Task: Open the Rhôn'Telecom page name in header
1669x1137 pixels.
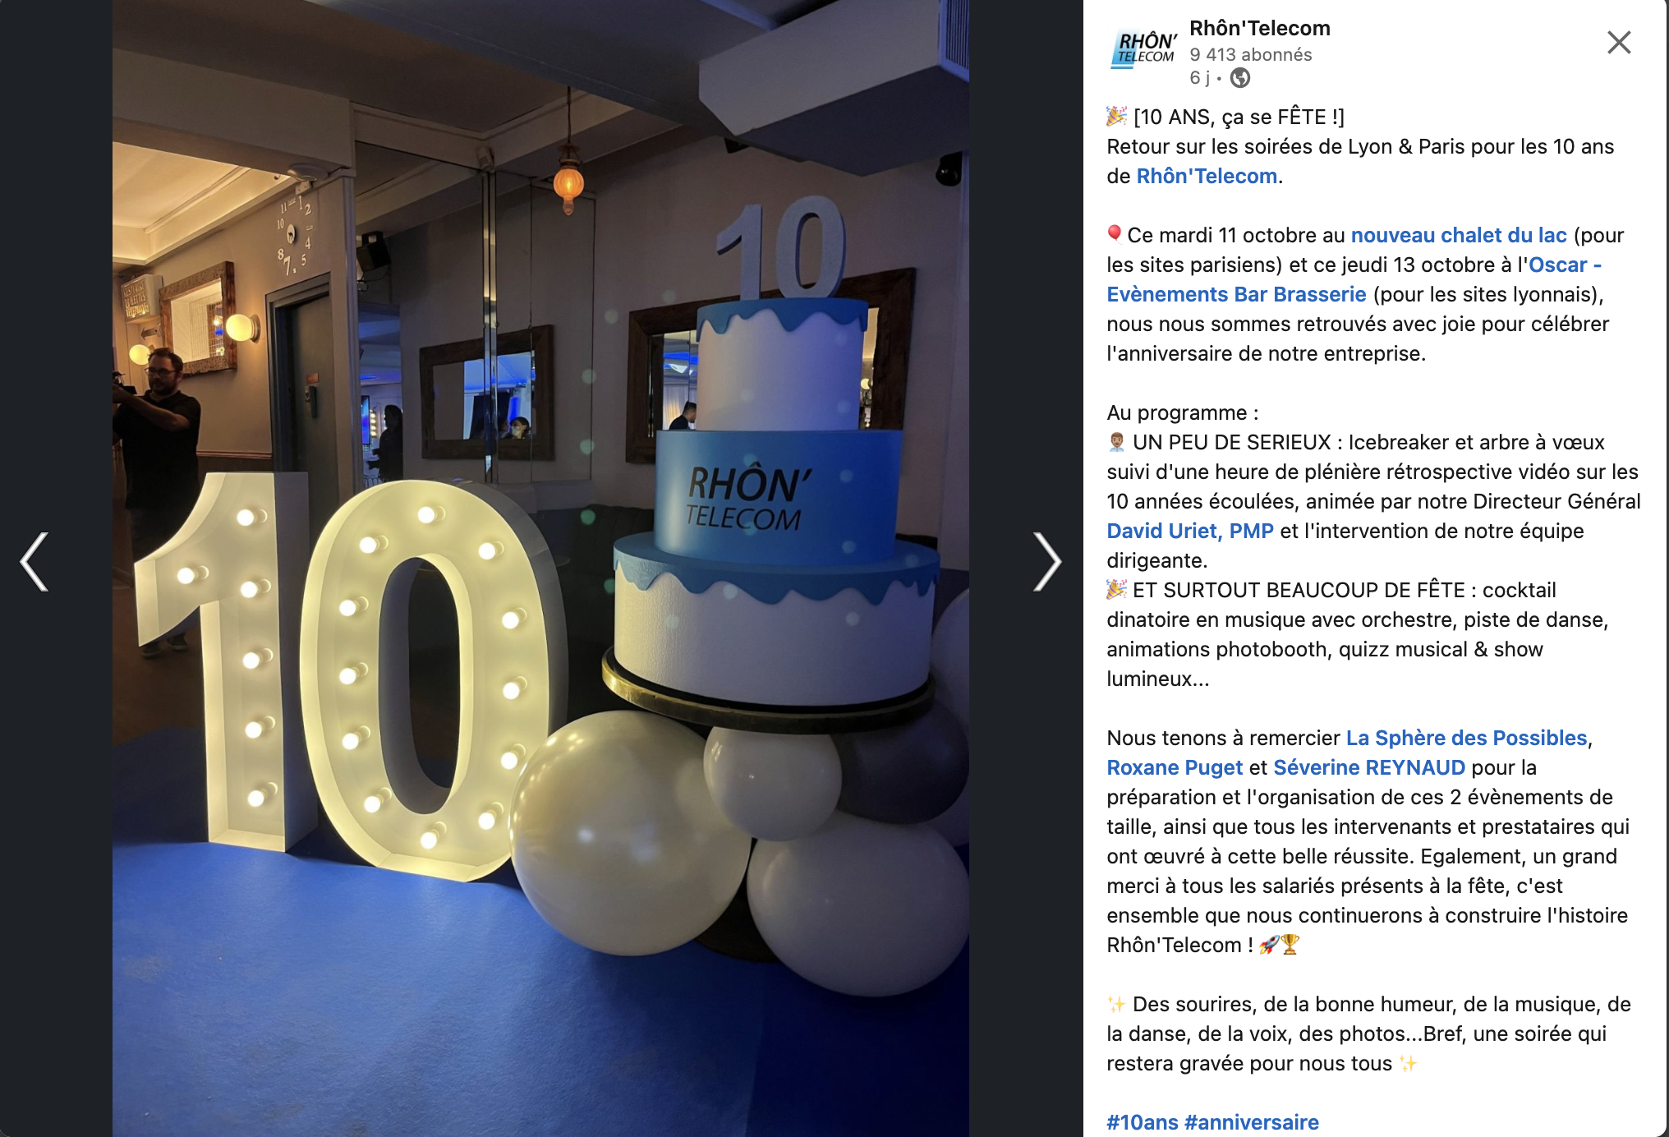Action: [x=1259, y=28]
